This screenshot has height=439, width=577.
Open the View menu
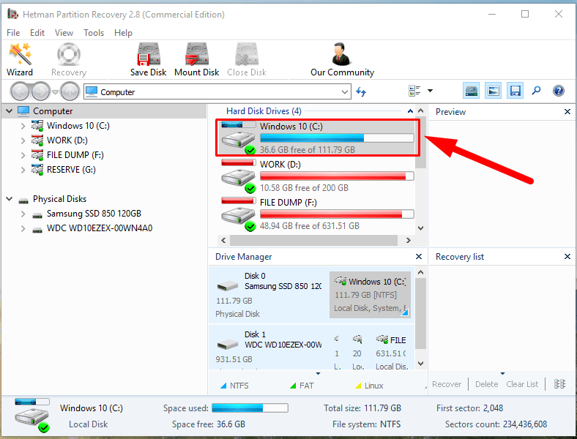coord(64,33)
